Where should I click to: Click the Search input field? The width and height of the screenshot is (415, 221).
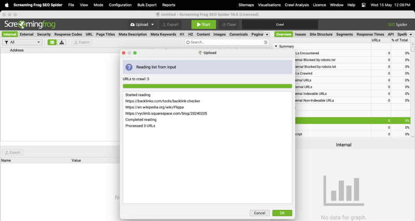click(x=226, y=42)
